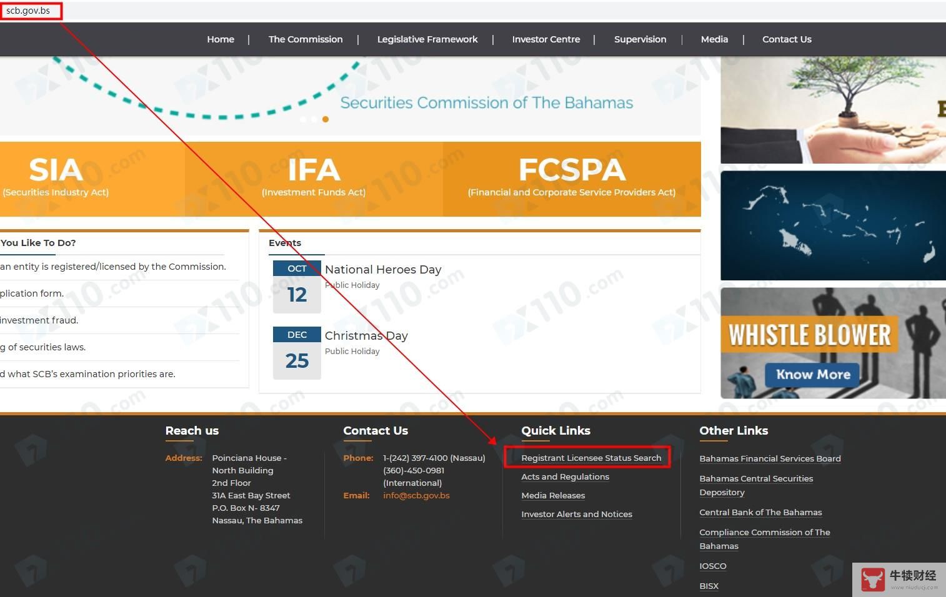
Task: Click Know More on Whistle Blower banner
Action: tap(813, 375)
